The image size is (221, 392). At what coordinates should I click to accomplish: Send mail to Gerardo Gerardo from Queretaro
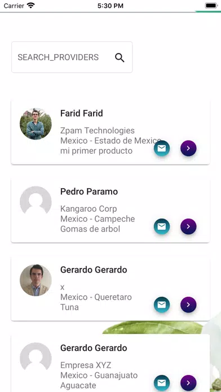click(x=162, y=305)
